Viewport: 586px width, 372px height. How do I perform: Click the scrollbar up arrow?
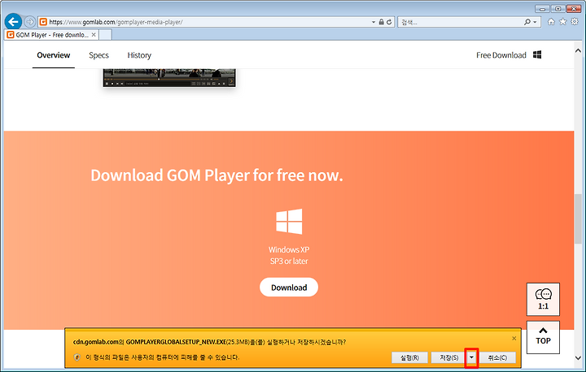(x=578, y=50)
